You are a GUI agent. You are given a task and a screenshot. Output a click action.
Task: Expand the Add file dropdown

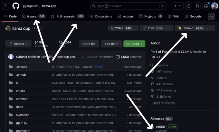click(x=111, y=44)
